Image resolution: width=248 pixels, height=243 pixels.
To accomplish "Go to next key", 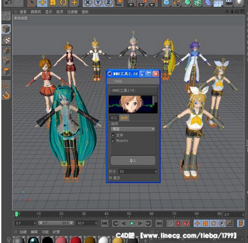I will point(148,223).
